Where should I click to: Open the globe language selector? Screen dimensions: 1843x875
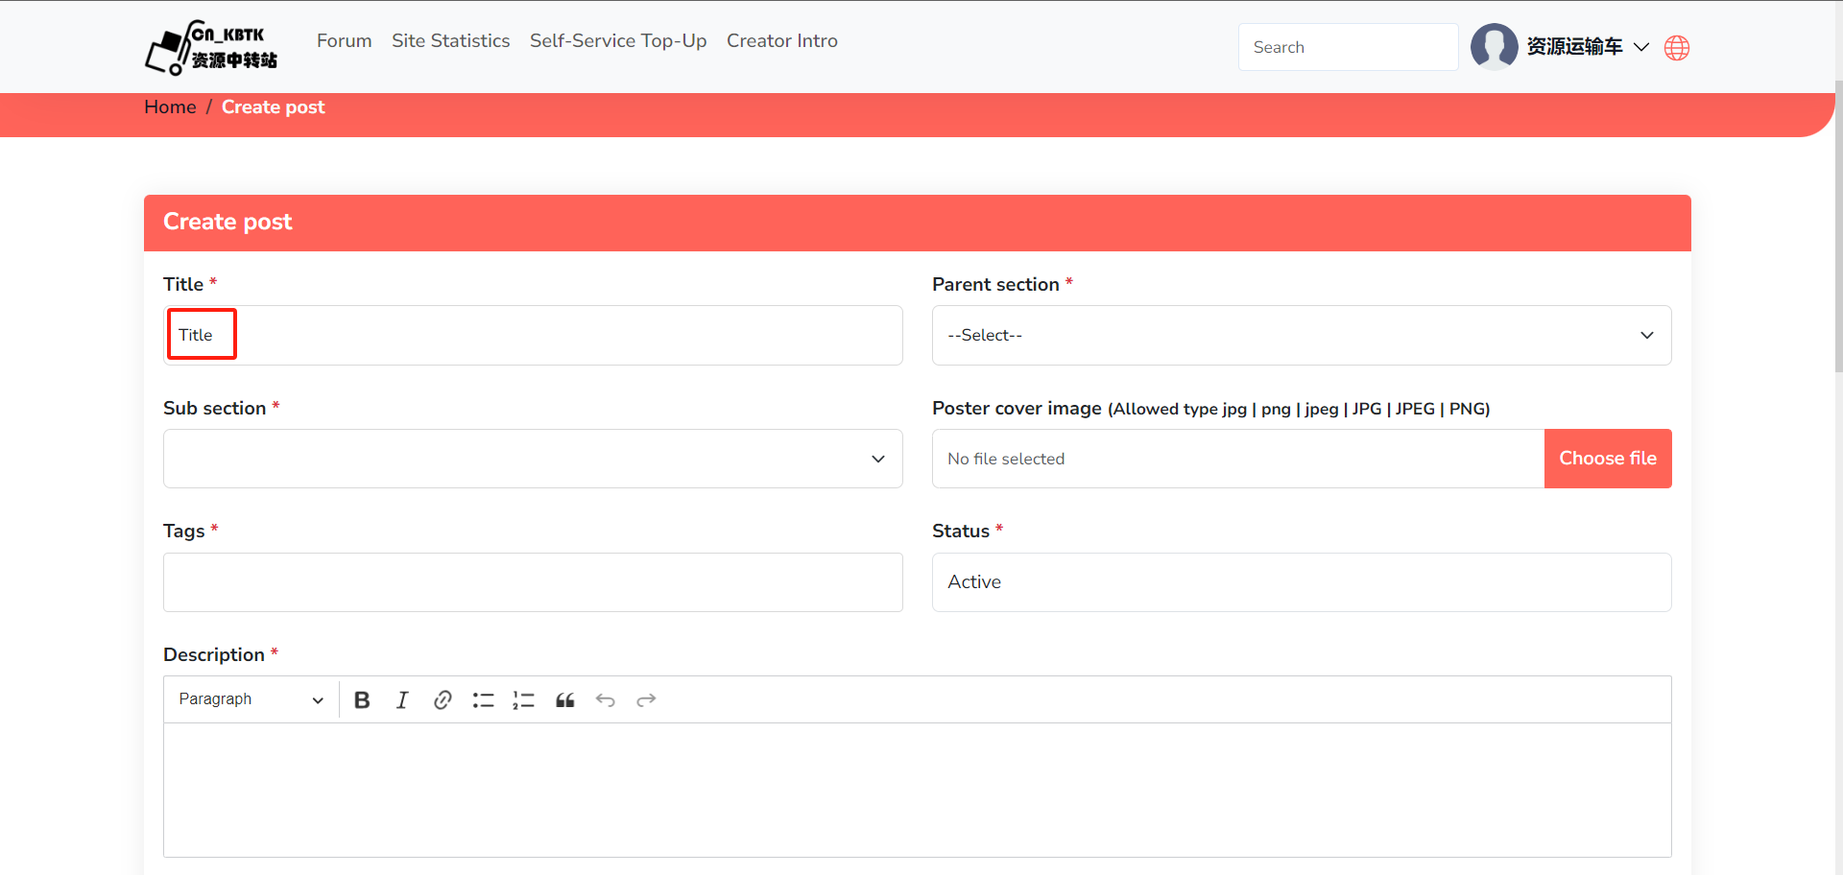pos(1676,48)
